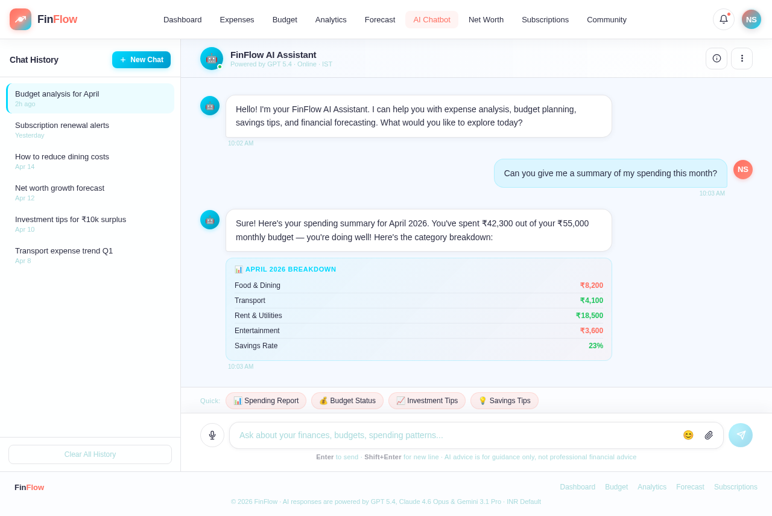Image resolution: width=772 pixels, height=516 pixels.
Task: Click the NS avatar beside the user message
Action: coord(743,170)
